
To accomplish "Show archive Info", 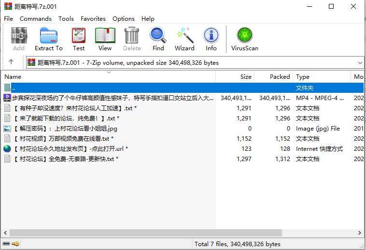I will tap(211, 39).
